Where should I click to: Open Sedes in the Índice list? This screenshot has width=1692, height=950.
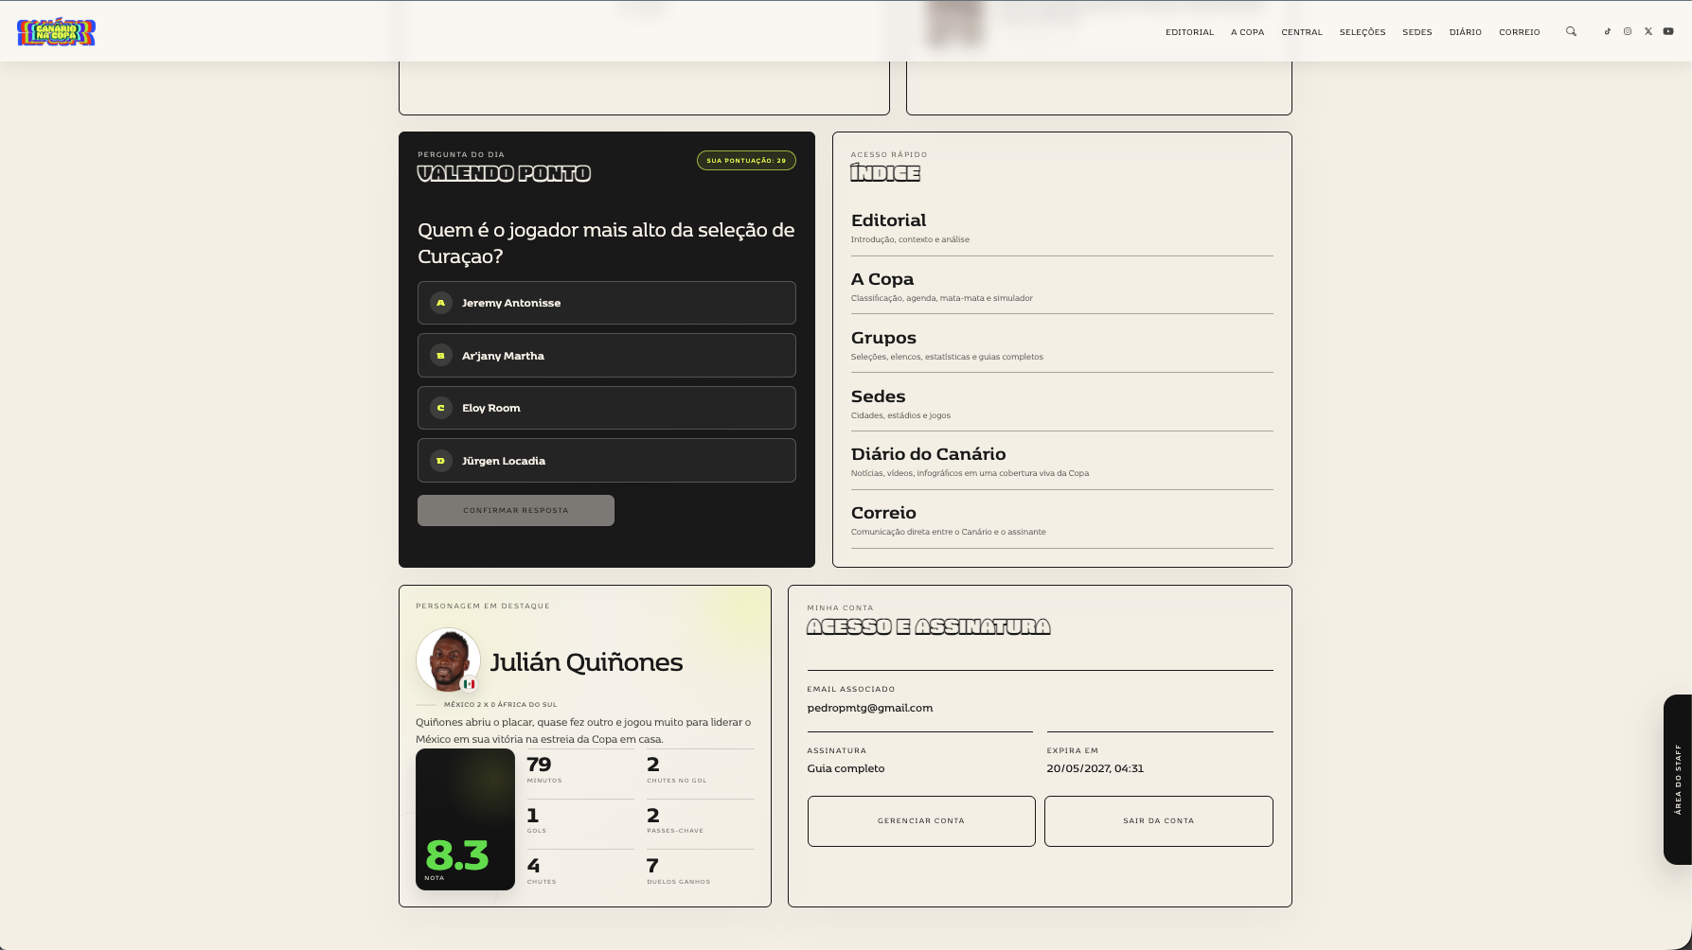1062,404
